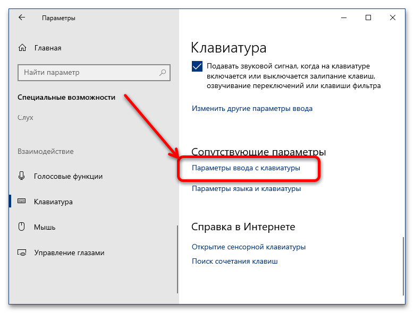The image size is (414, 313).
Task: Open Главная settings page
Action: 48,48
